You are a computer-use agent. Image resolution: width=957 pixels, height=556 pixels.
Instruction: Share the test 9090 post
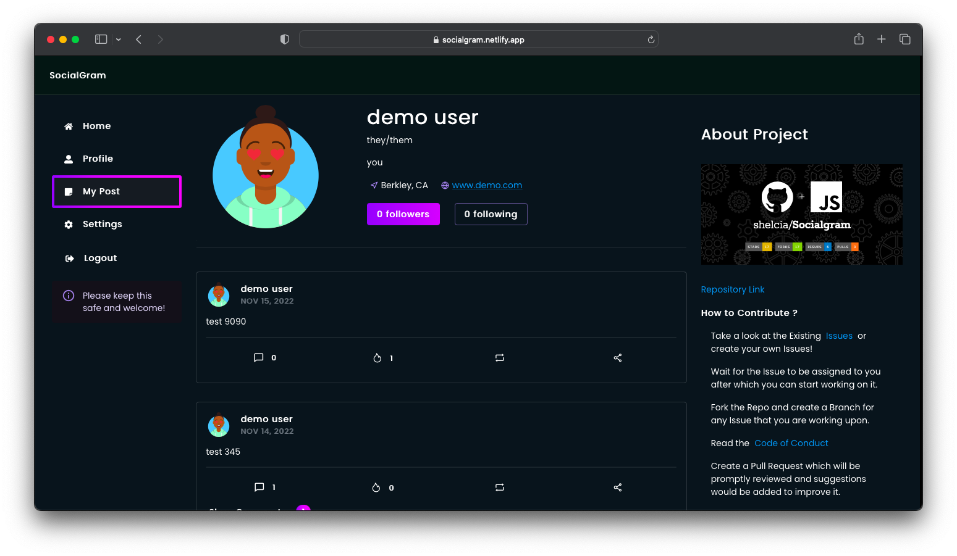[617, 358]
